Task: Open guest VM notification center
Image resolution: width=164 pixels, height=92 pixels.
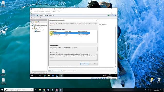Action: (x=115, y=76)
